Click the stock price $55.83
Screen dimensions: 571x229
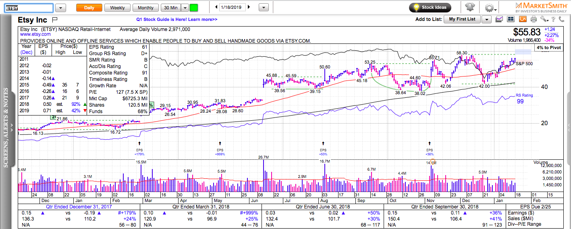coord(527,32)
